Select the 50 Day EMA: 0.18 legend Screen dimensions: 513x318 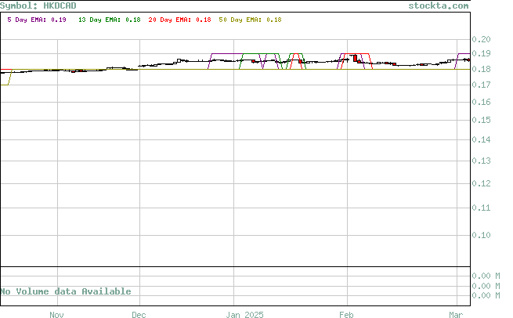coord(250,20)
